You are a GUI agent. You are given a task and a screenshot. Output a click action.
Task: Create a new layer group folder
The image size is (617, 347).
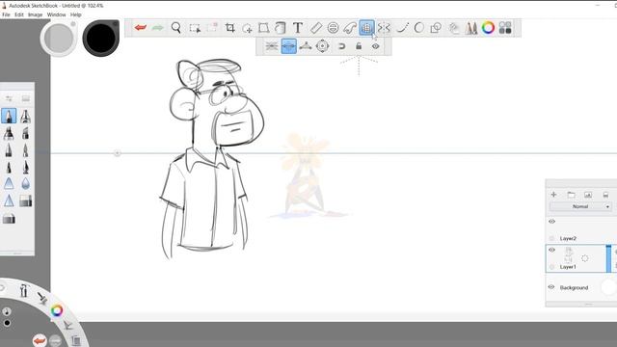tap(571, 195)
